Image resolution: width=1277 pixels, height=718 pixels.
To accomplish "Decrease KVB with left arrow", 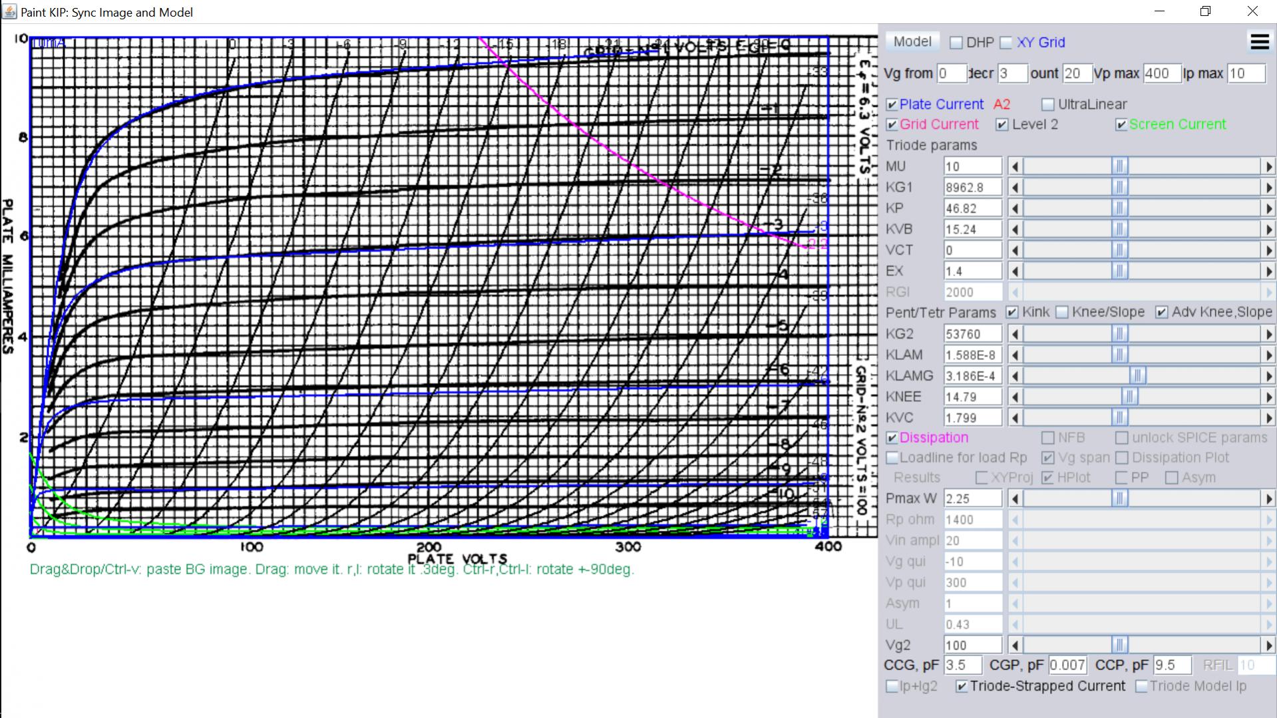I will pyautogui.click(x=1015, y=230).
